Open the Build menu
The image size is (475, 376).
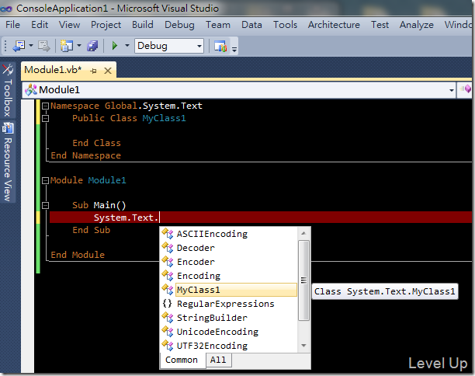tap(142, 25)
